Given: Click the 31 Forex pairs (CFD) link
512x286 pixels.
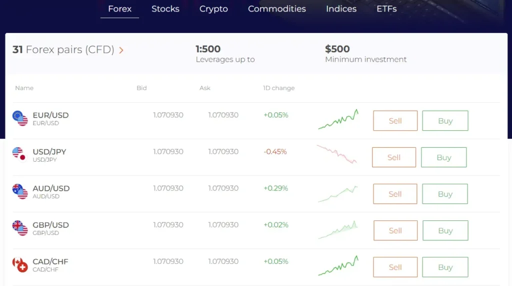Looking at the screenshot, I should (63, 50).
